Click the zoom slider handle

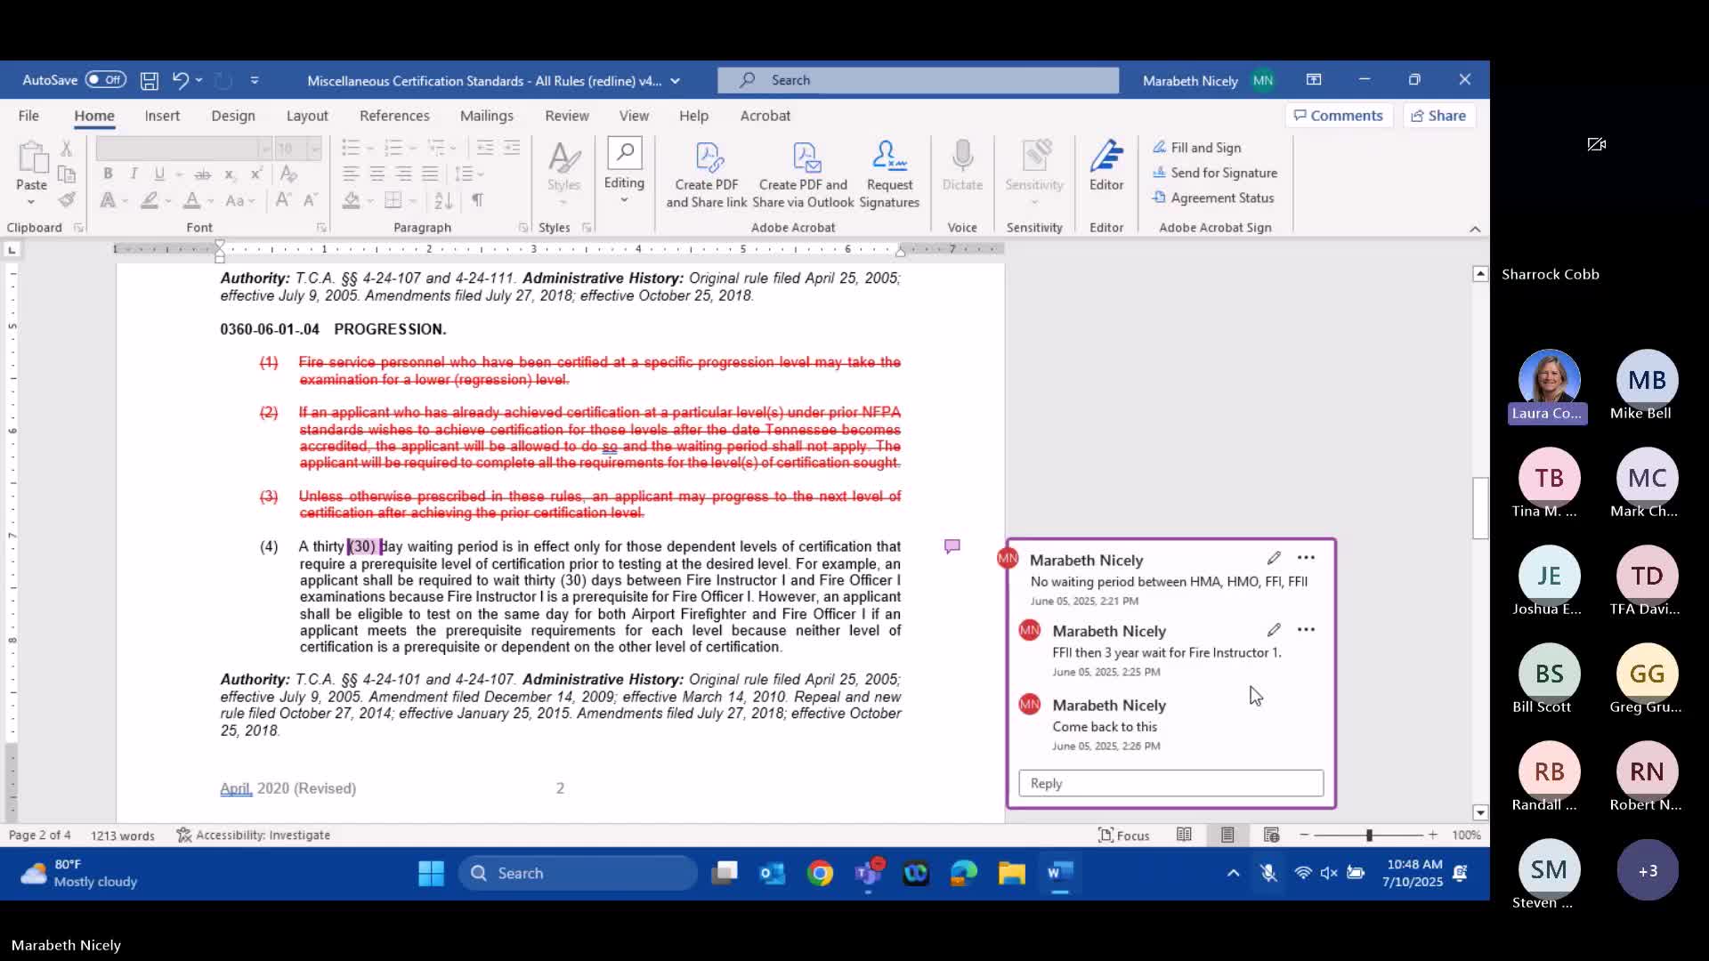[x=1369, y=835]
